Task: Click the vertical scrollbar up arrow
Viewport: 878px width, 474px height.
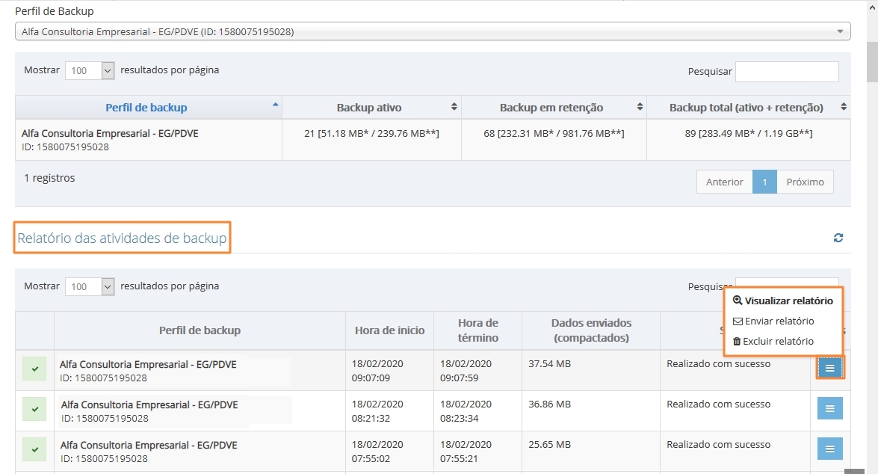Action: coord(873,7)
